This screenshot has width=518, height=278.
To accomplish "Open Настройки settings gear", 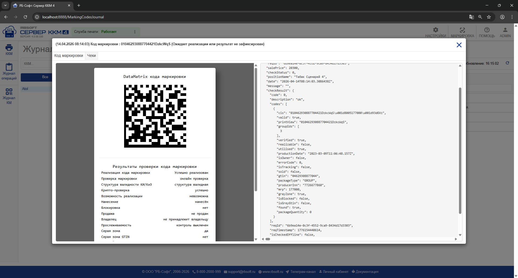I will (435, 32).
